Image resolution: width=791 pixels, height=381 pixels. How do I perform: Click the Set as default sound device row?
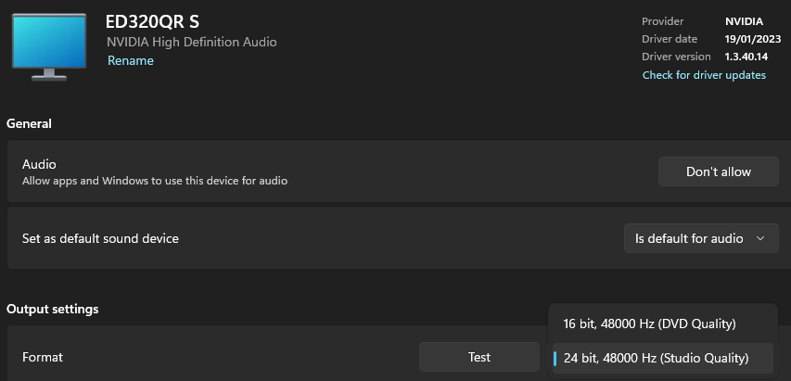[399, 238]
